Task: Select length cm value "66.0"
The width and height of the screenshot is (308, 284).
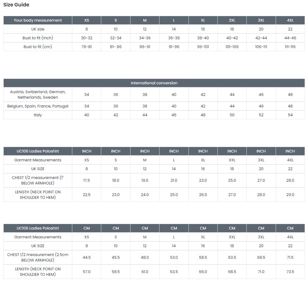Action: 203,272
